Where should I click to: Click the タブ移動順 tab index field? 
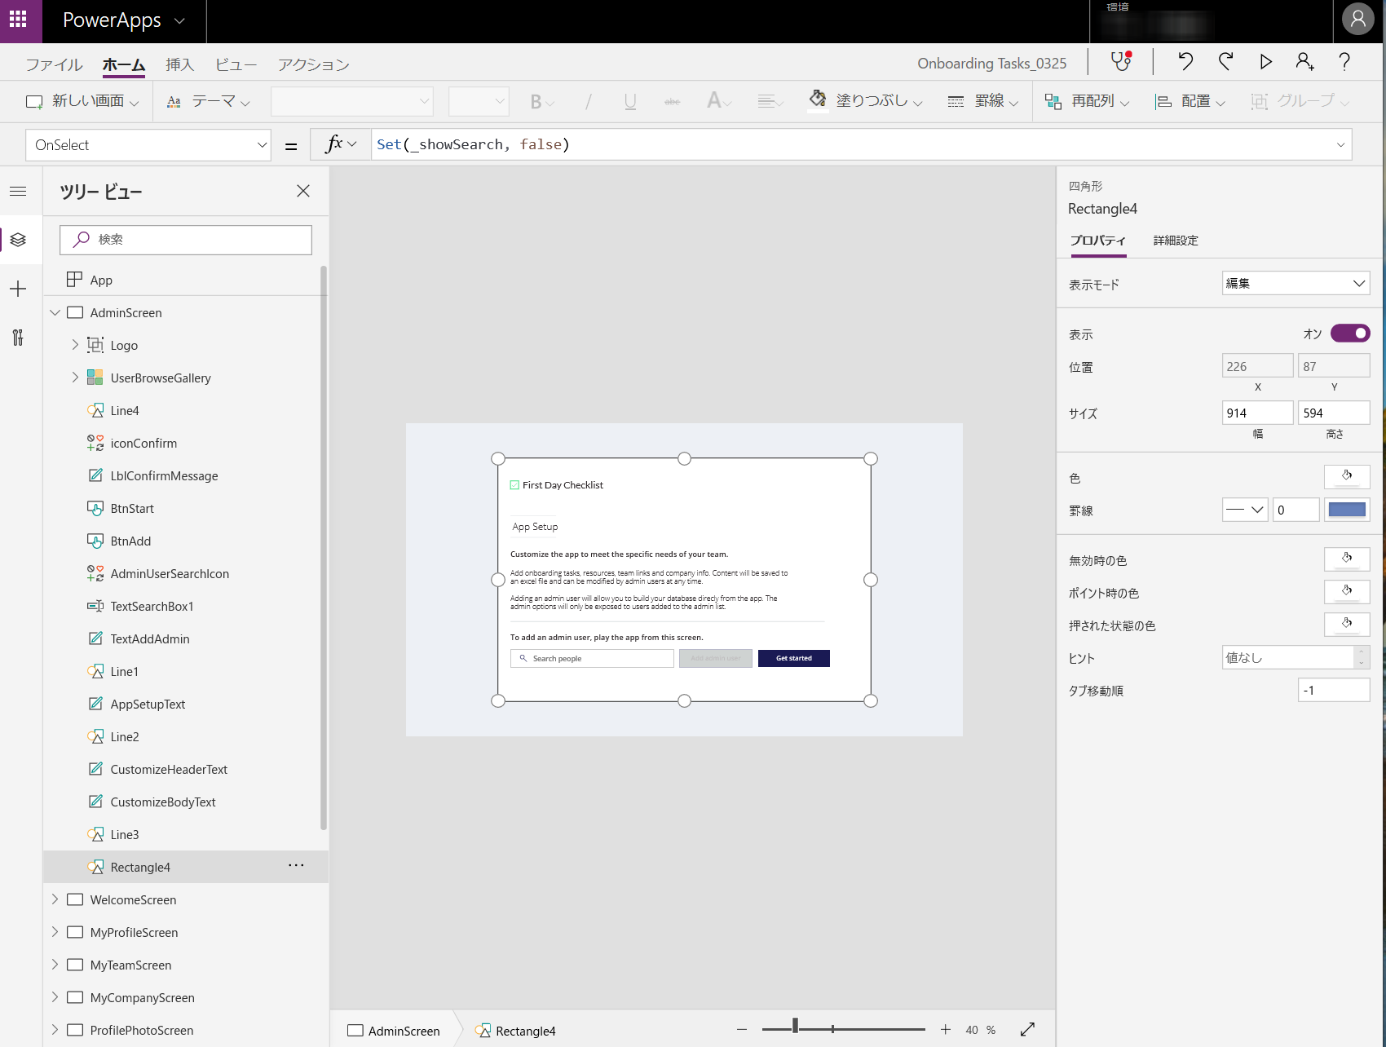point(1334,690)
